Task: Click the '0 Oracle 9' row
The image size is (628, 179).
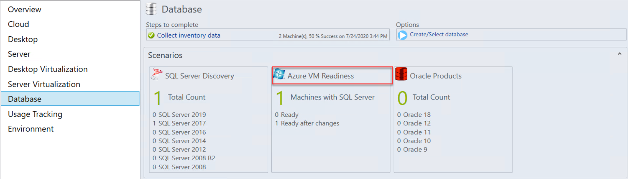Action: coord(412,149)
